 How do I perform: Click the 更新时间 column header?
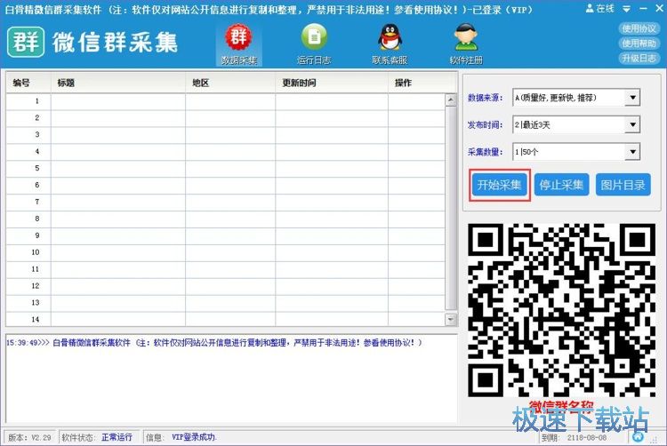(x=332, y=83)
